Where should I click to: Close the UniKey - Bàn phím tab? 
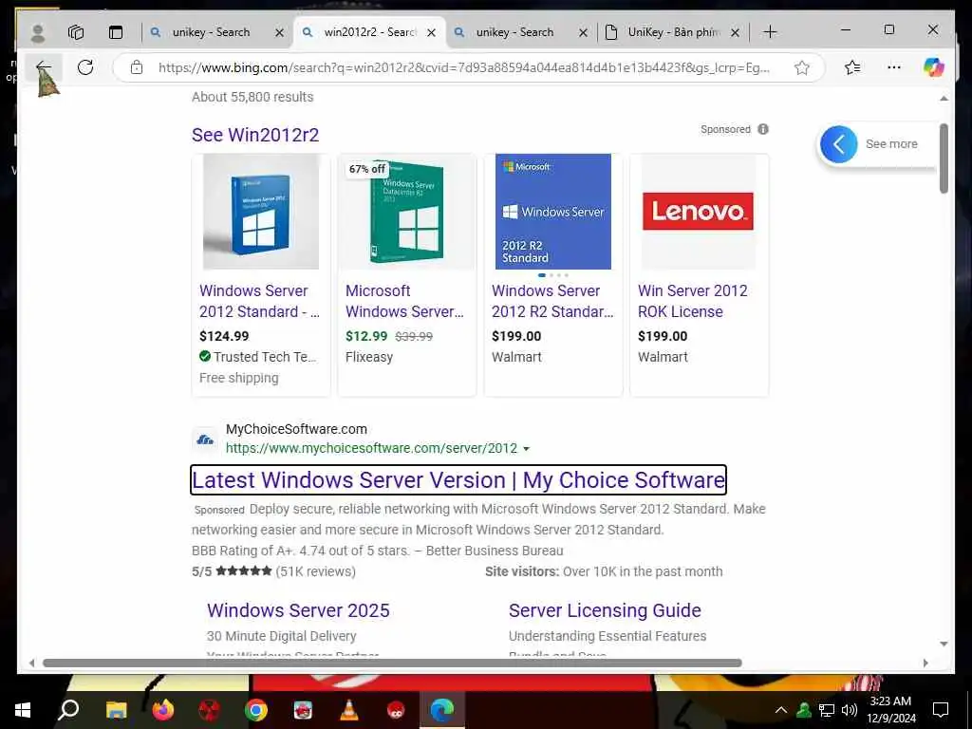[x=736, y=33]
